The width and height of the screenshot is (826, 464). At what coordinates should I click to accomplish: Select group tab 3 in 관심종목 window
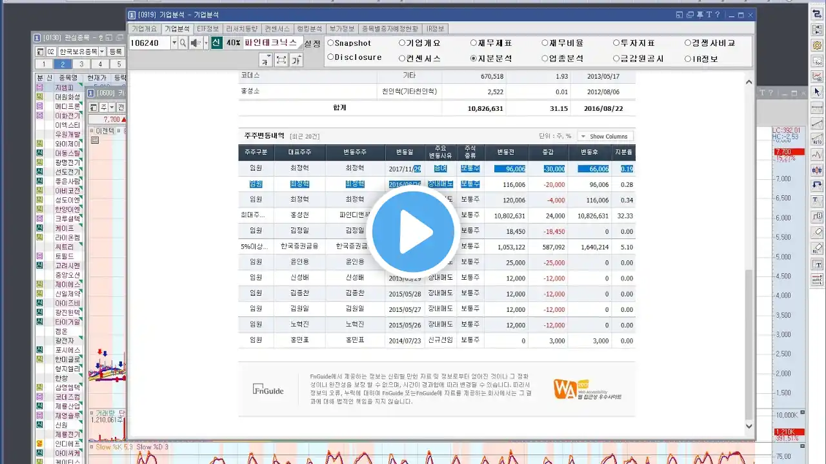point(81,64)
